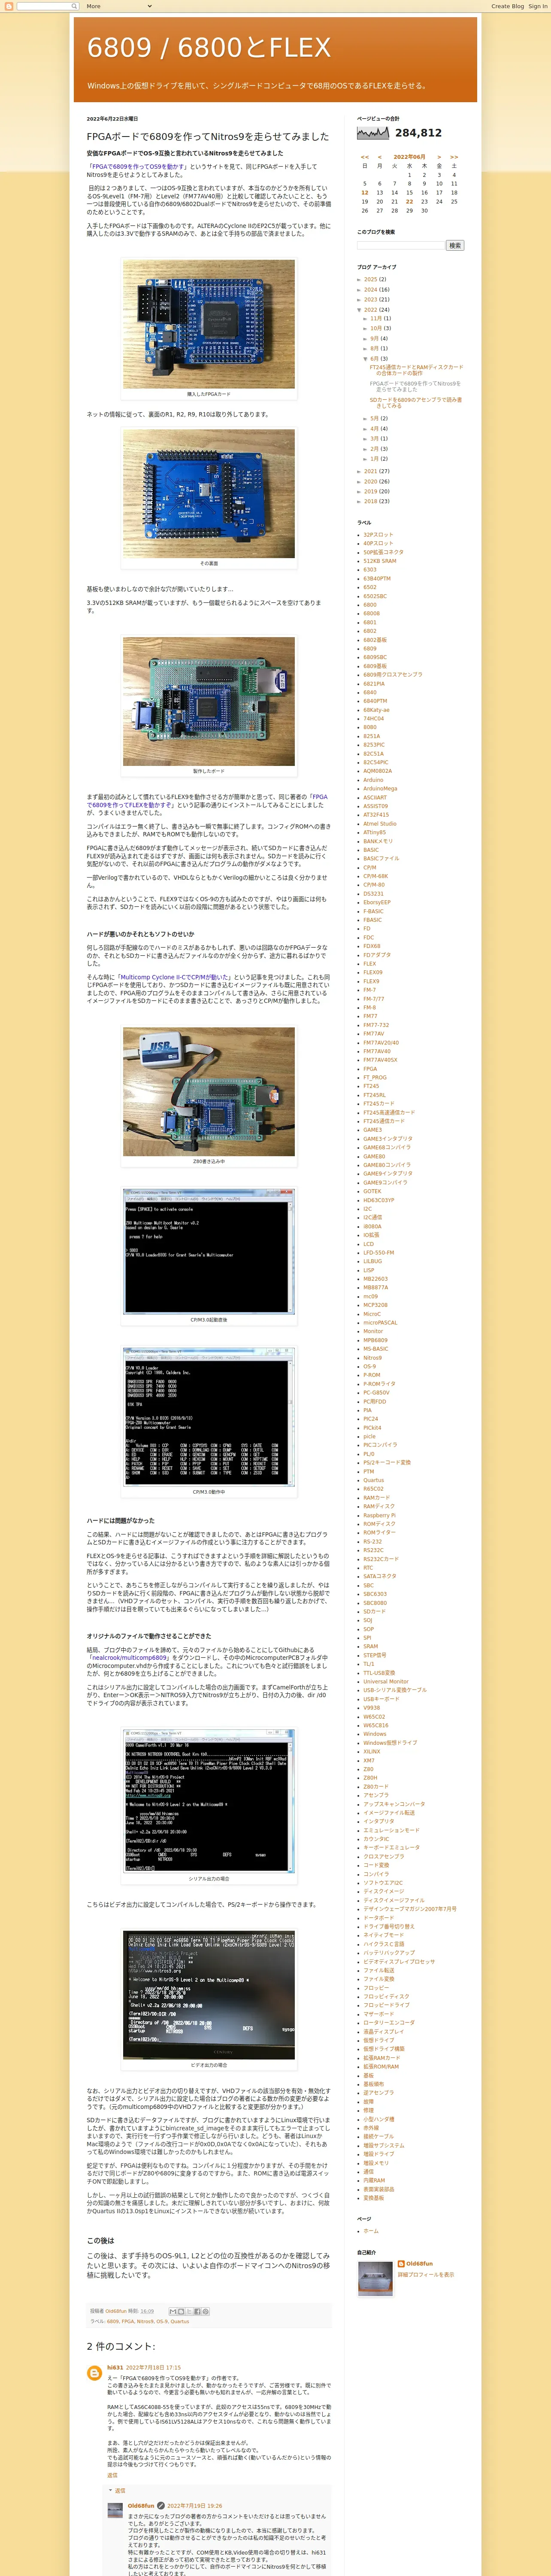
Task: Expand the 2024 archive year
Action: click(x=360, y=290)
